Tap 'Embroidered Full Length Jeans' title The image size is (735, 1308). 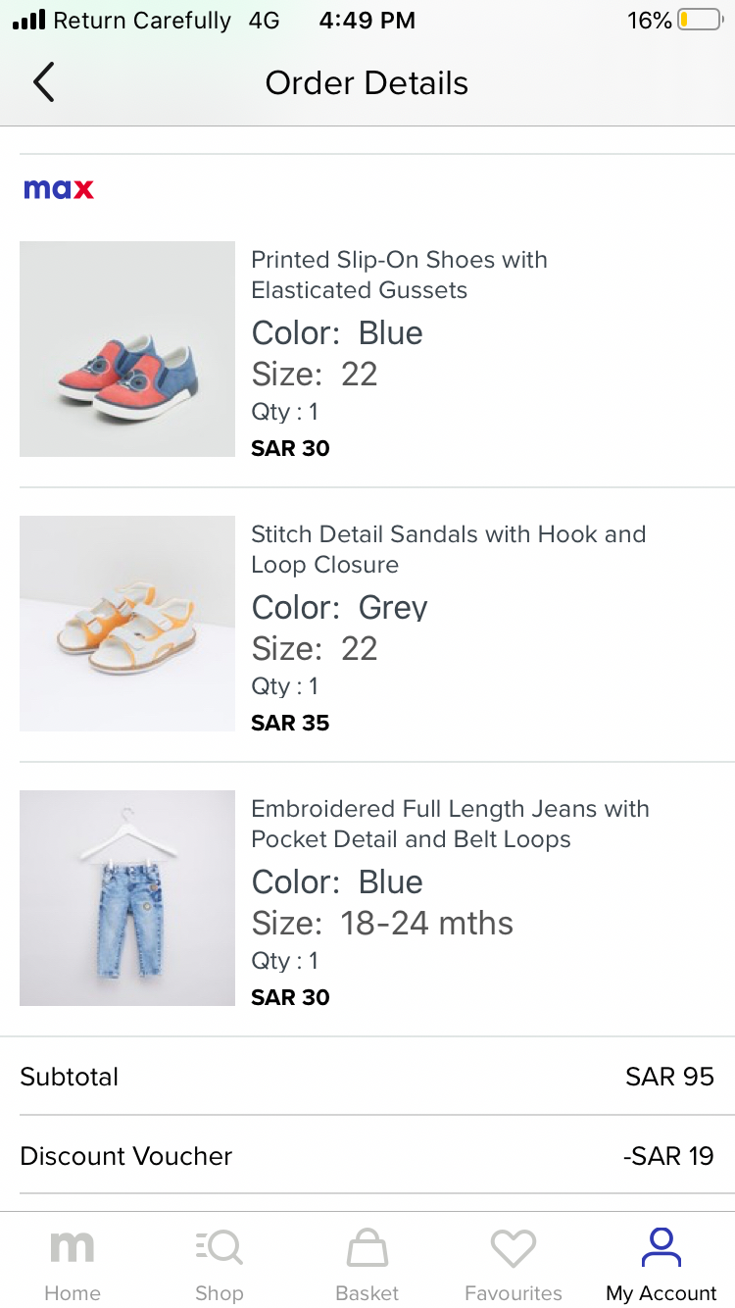tap(450, 824)
